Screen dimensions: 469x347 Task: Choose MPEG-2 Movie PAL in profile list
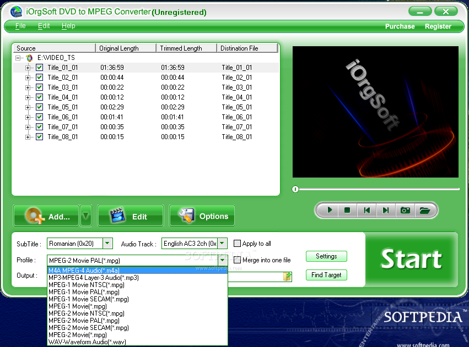pos(138,321)
